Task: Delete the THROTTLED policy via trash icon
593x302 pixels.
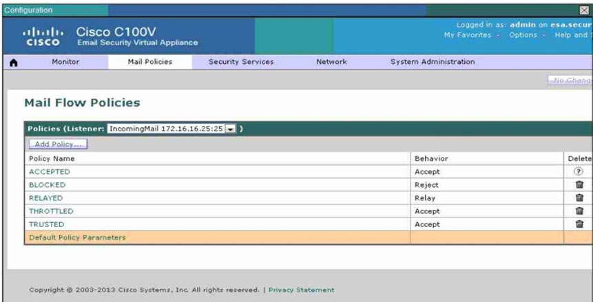Action: (x=579, y=211)
